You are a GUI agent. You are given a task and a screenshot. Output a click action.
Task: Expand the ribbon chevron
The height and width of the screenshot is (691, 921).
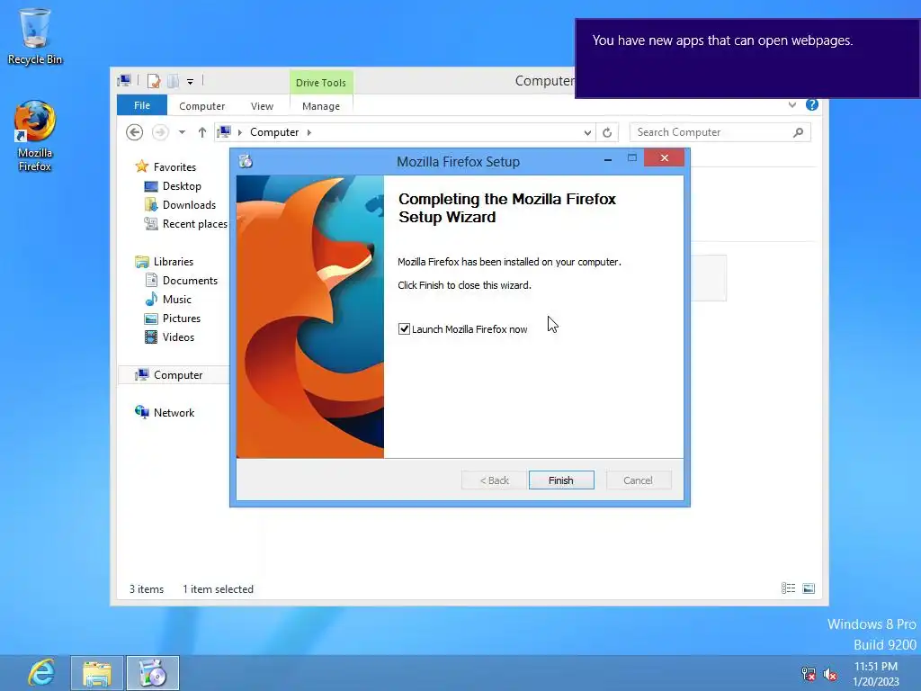pos(792,104)
